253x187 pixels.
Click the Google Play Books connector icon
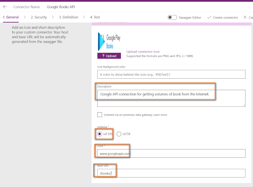click(109, 41)
